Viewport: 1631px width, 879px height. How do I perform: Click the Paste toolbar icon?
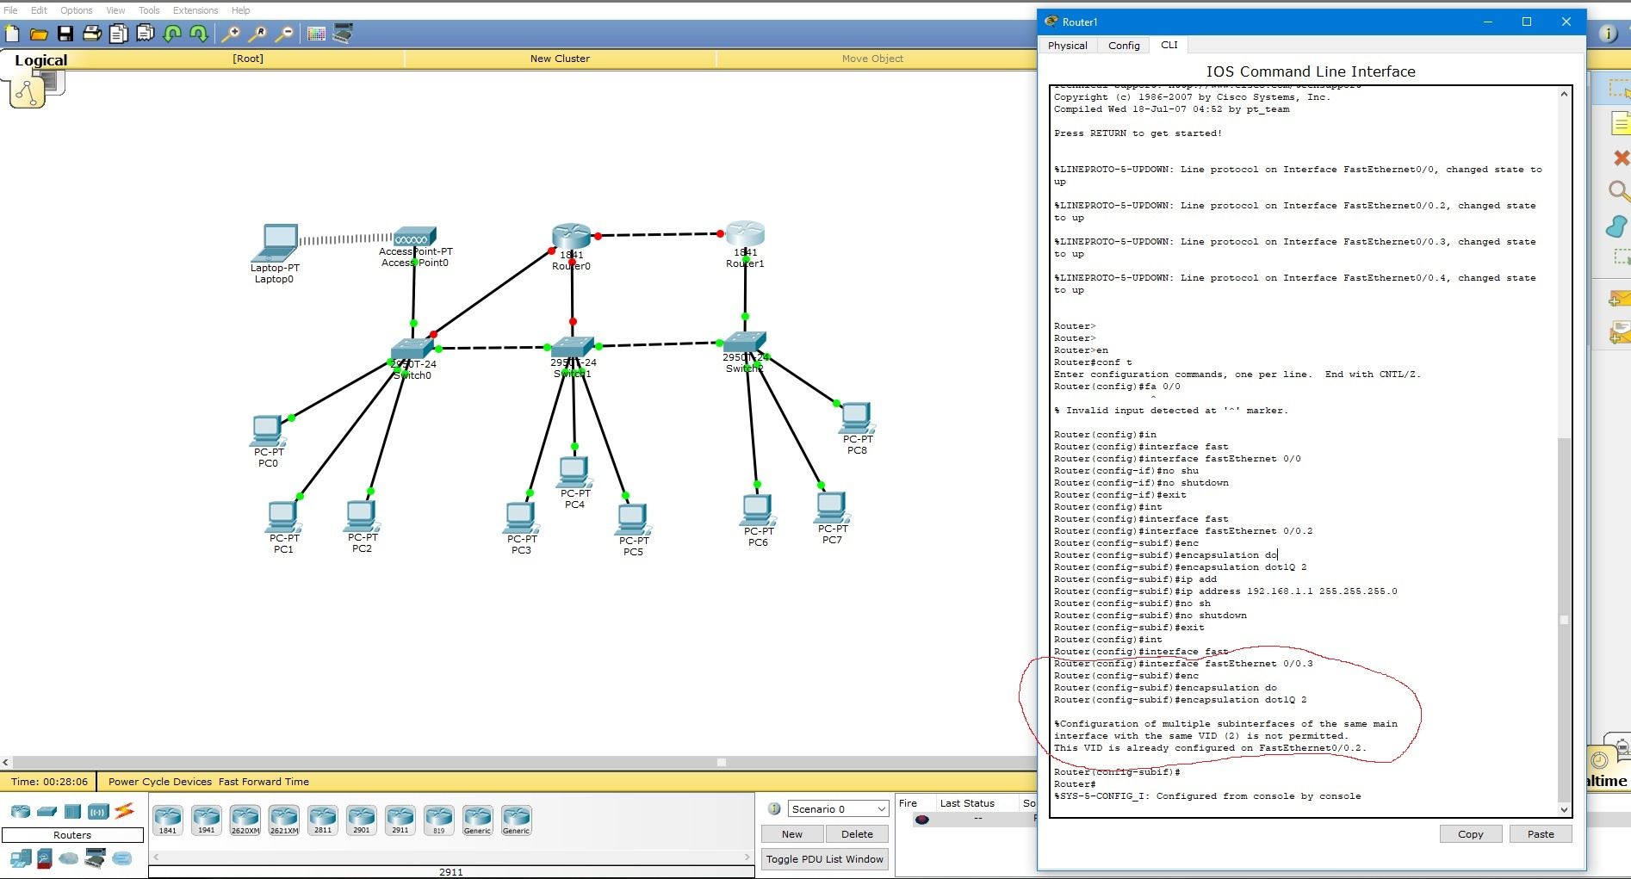pos(146,34)
